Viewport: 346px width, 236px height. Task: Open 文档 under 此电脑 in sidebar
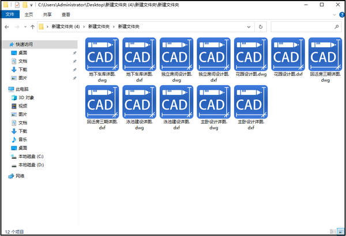click(x=22, y=123)
